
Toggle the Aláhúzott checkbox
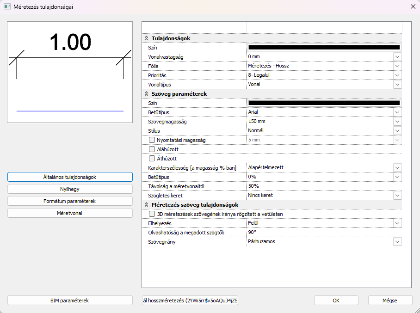point(152,149)
